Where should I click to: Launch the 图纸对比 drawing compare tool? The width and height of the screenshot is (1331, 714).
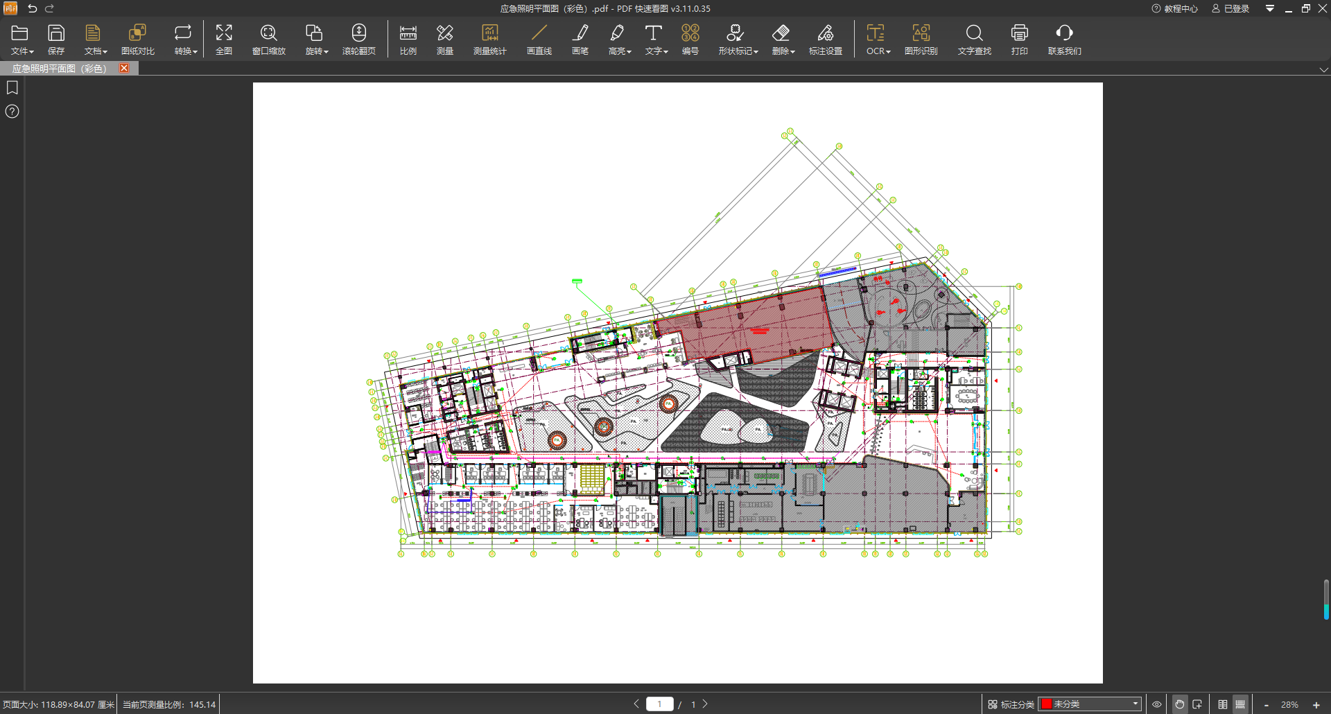[138, 40]
